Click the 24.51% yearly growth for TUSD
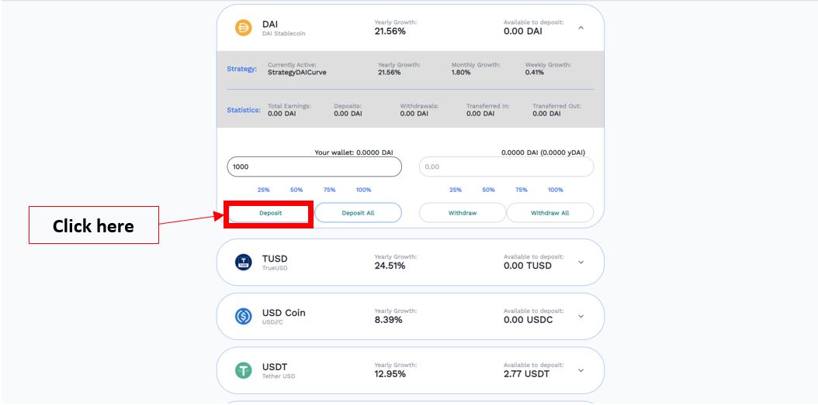 tap(390, 266)
